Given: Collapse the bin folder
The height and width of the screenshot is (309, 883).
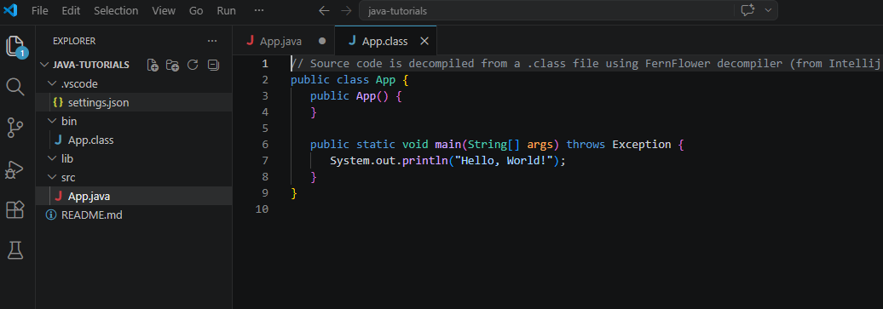Looking at the screenshot, I should tap(52, 121).
